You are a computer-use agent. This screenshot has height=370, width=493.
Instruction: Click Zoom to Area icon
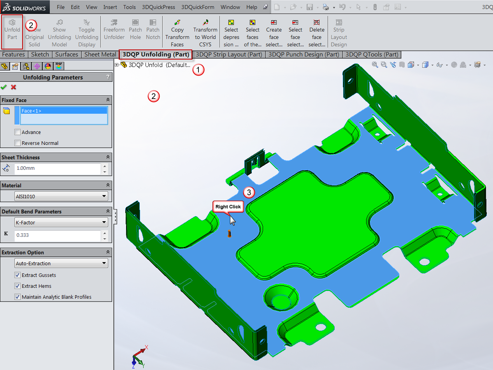[x=384, y=65]
